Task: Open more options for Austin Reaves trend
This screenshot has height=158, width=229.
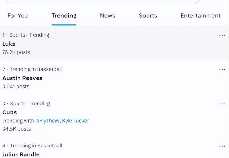Action: (x=222, y=70)
